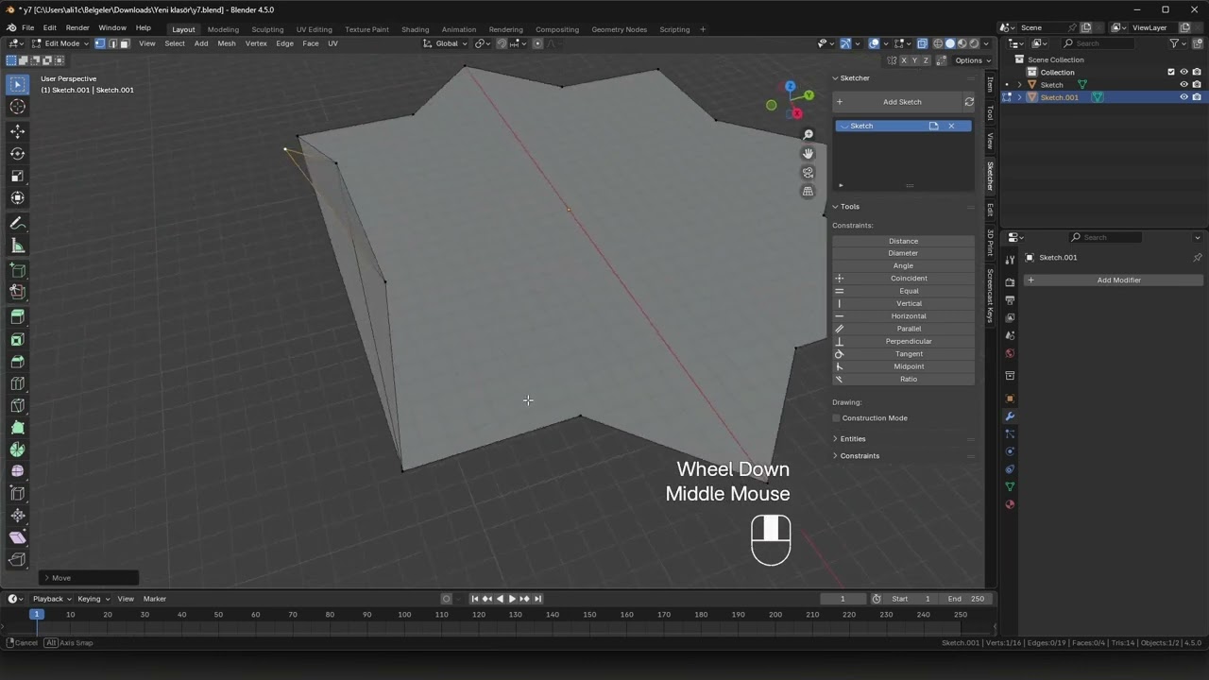Viewport: 1209px width, 680px height.
Task: Hide Collection via eye icon
Action: click(x=1183, y=72)
